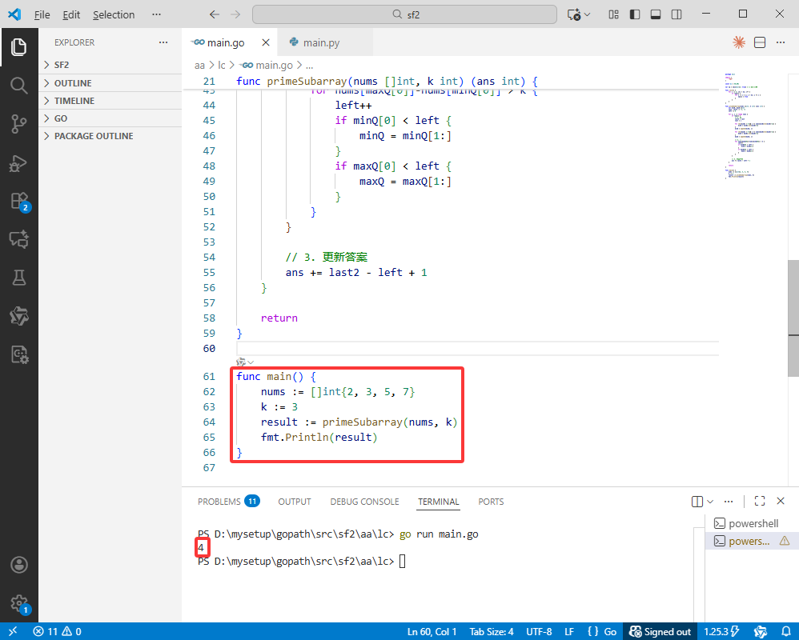The width and height of the screenshot is (799, 640).
Task: Click the Signed out Copilot status
Action: click(660, 631)
